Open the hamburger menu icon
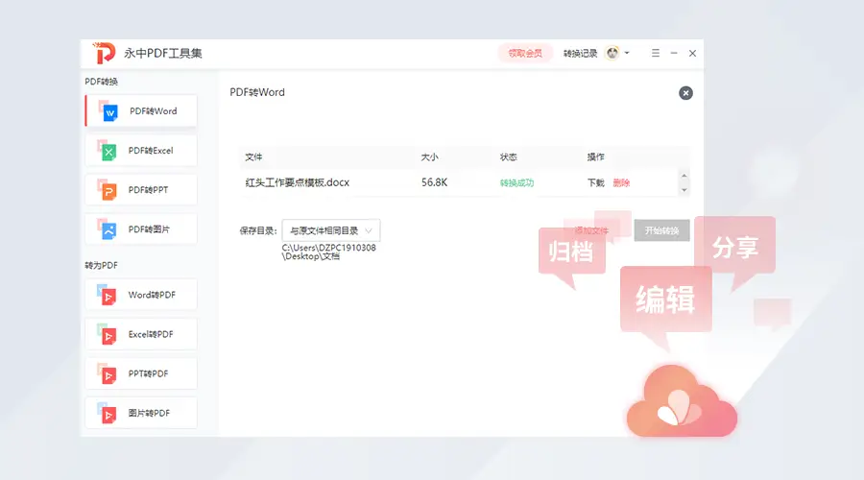The width and height of the screenshot is (864, 480). (655, 53)
